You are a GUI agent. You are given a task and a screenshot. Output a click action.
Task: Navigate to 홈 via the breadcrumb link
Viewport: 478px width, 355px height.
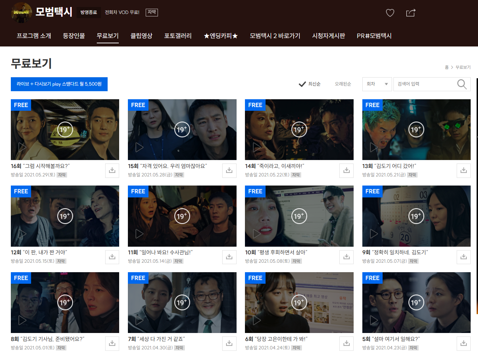447,67
